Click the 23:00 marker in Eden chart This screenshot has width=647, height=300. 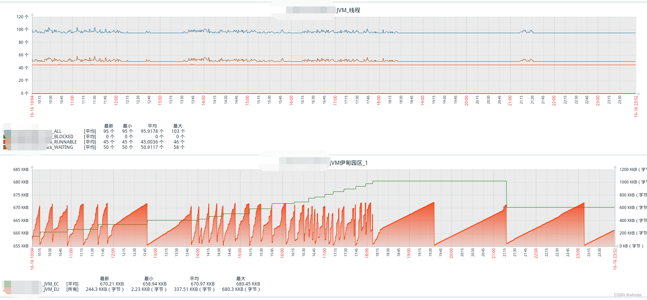tap(578, 253)
